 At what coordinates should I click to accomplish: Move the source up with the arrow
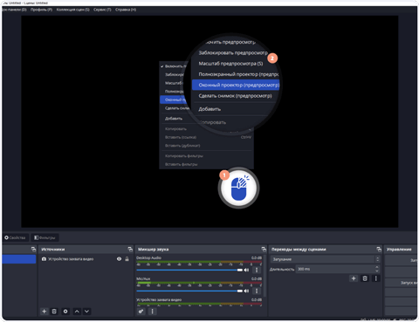point(77,312)
